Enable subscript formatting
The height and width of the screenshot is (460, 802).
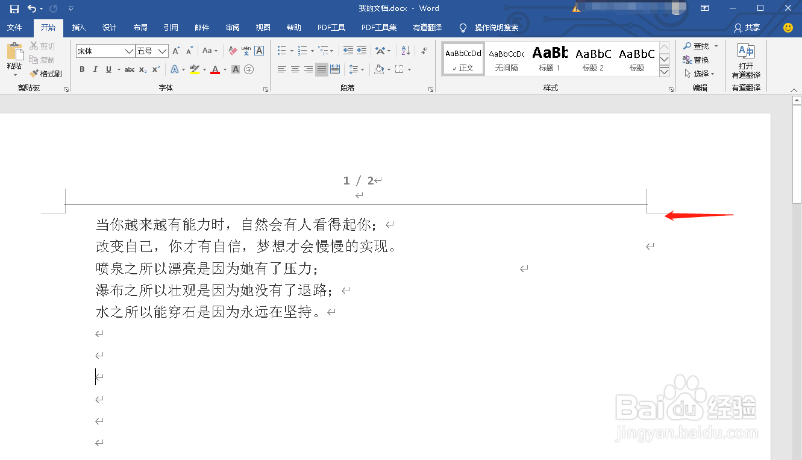click(143, 69)
